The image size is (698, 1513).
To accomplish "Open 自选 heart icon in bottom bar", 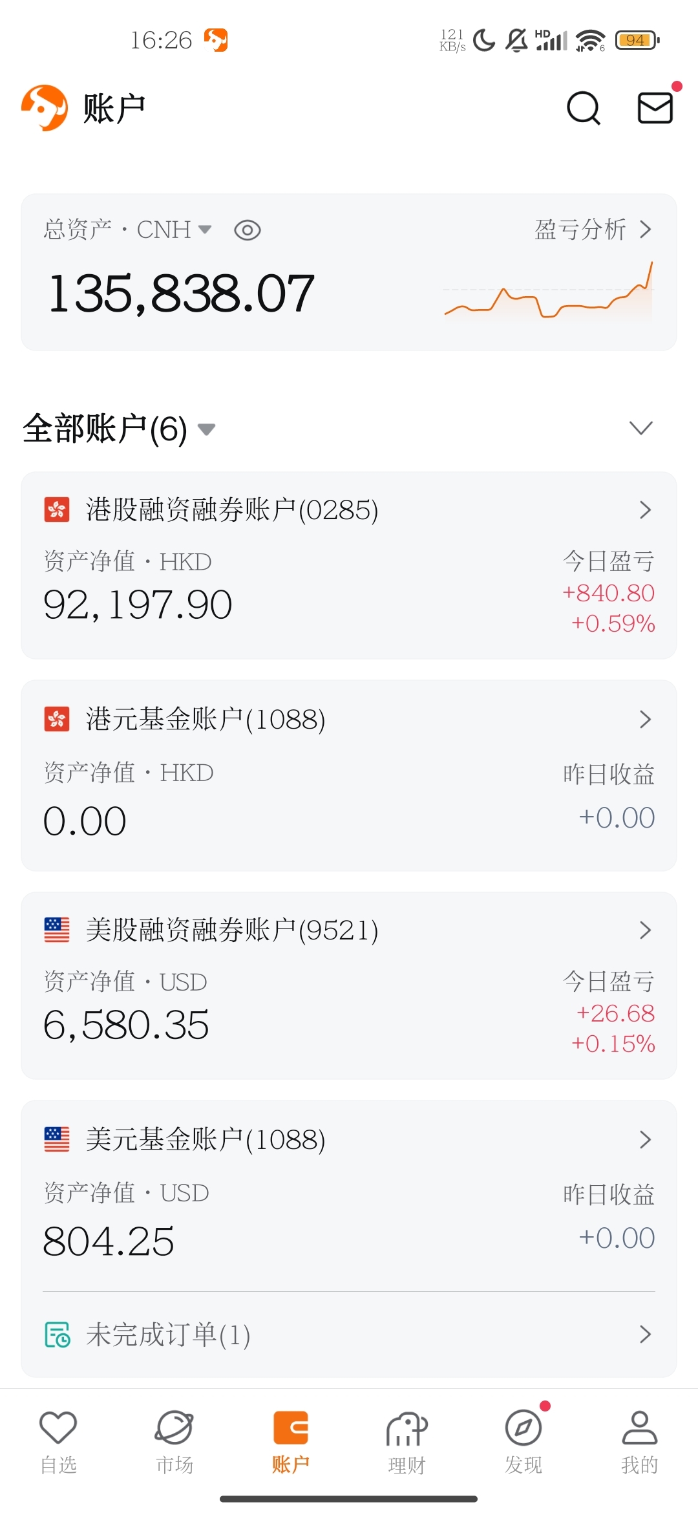I will (58, 1442).
